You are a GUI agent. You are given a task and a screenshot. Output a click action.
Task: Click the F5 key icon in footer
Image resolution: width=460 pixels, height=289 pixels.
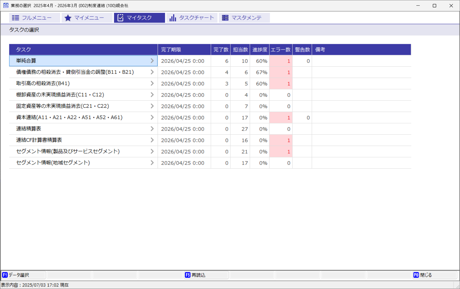[187, 275]
